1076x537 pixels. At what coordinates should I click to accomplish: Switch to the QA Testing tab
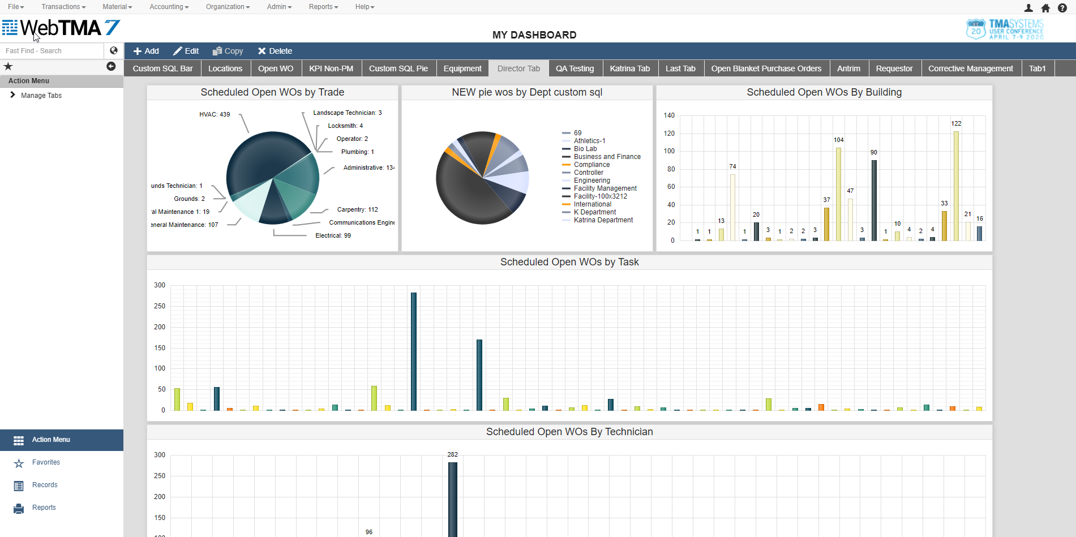coord(575,68)
